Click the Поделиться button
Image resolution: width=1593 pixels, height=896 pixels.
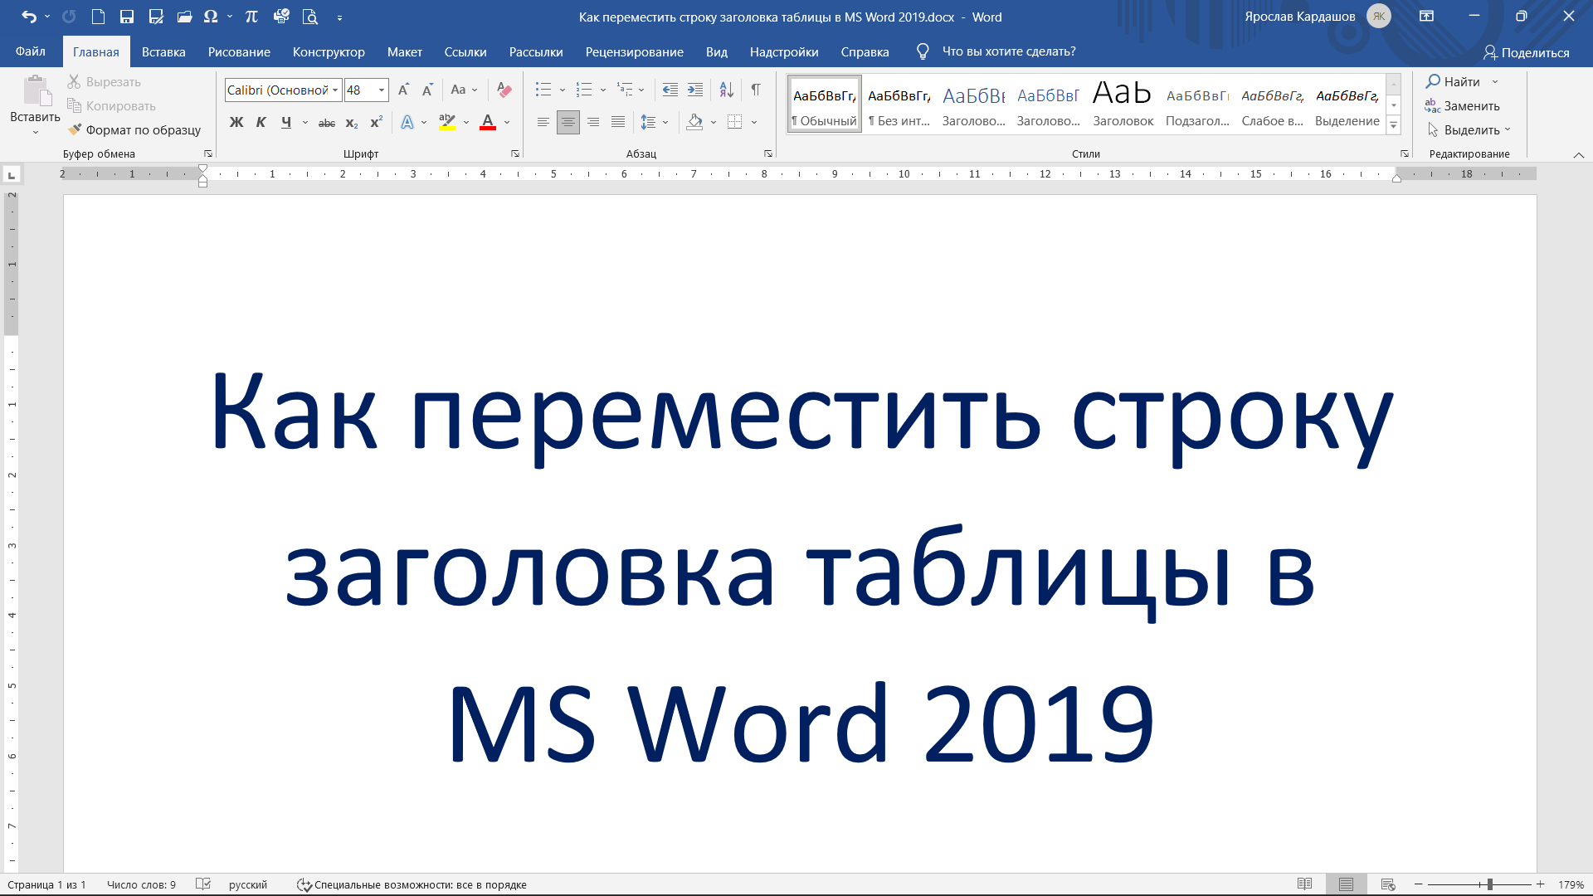click(1527, 52)
